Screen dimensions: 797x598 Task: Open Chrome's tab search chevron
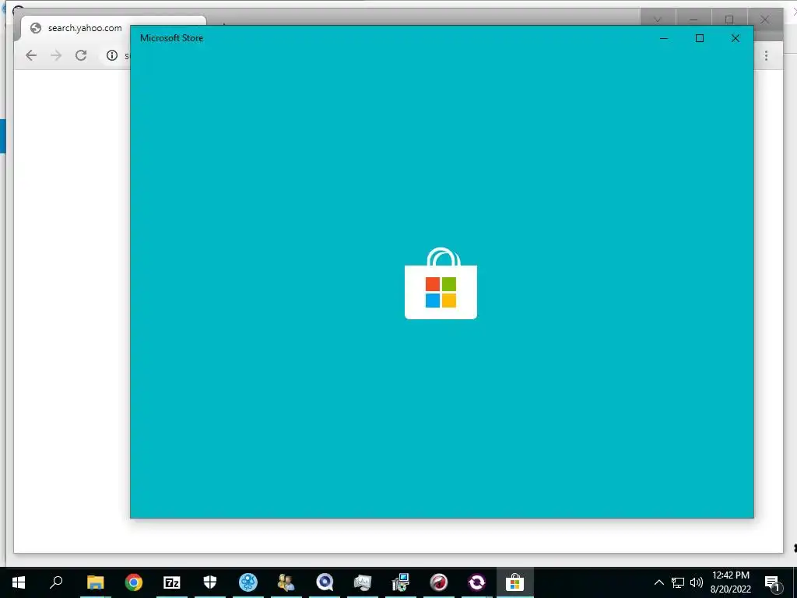(x=658, y=19)
